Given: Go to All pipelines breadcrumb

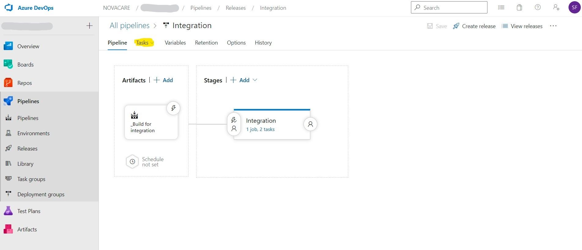Looking at the screenshot, I should [130, 25].
